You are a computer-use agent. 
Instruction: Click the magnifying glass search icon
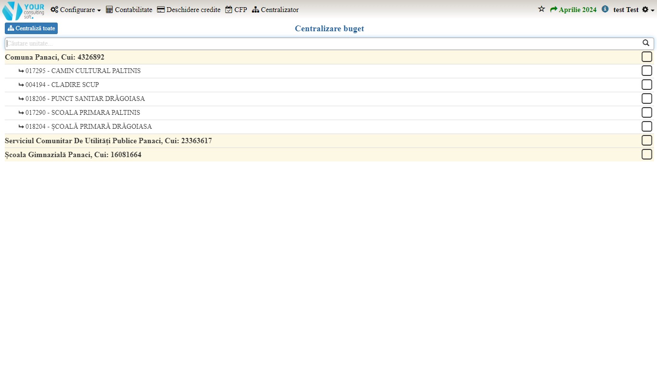[646, 43]
